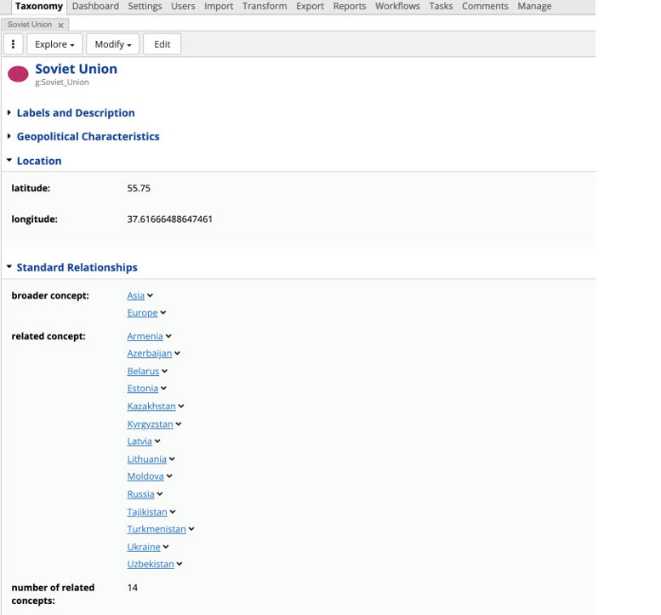
Task: Open the chevron menu beside Uzbekistan
Action: [179, 565]
